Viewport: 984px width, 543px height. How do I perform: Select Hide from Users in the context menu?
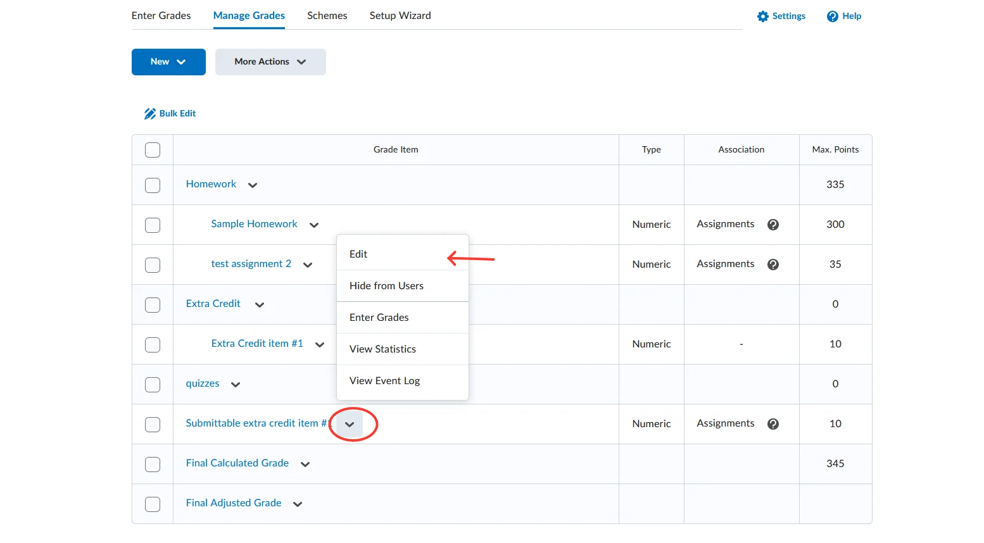click(386, 285)
